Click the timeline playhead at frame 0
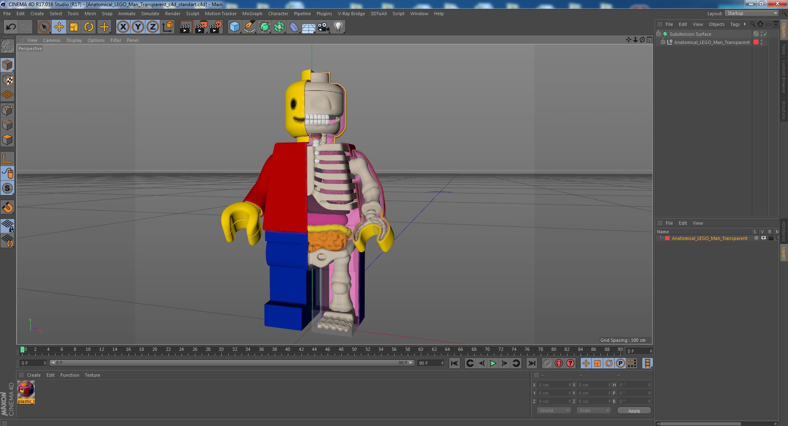 coord(23,350)
